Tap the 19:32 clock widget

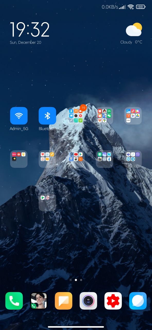30,29
